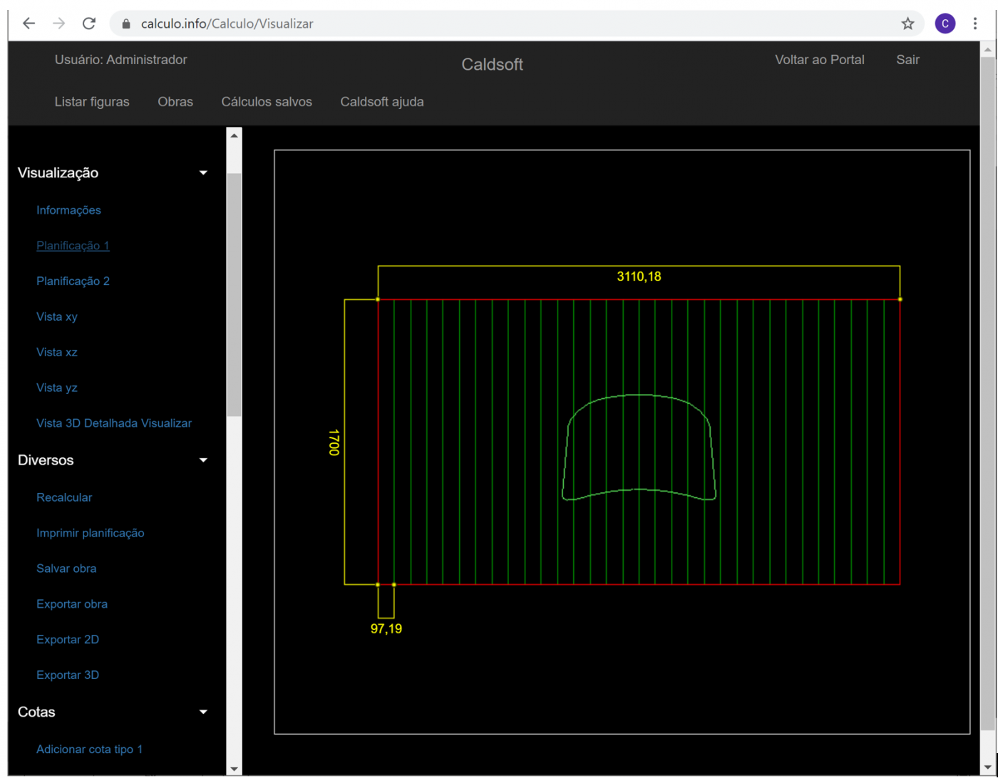Click the sidebar scroll up arrow
Screen dimensions: 998x778
click(x=234, y=135)
